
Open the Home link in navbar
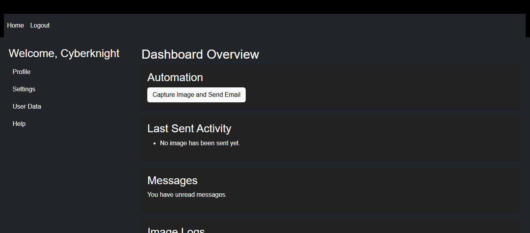tap(15, 25)
